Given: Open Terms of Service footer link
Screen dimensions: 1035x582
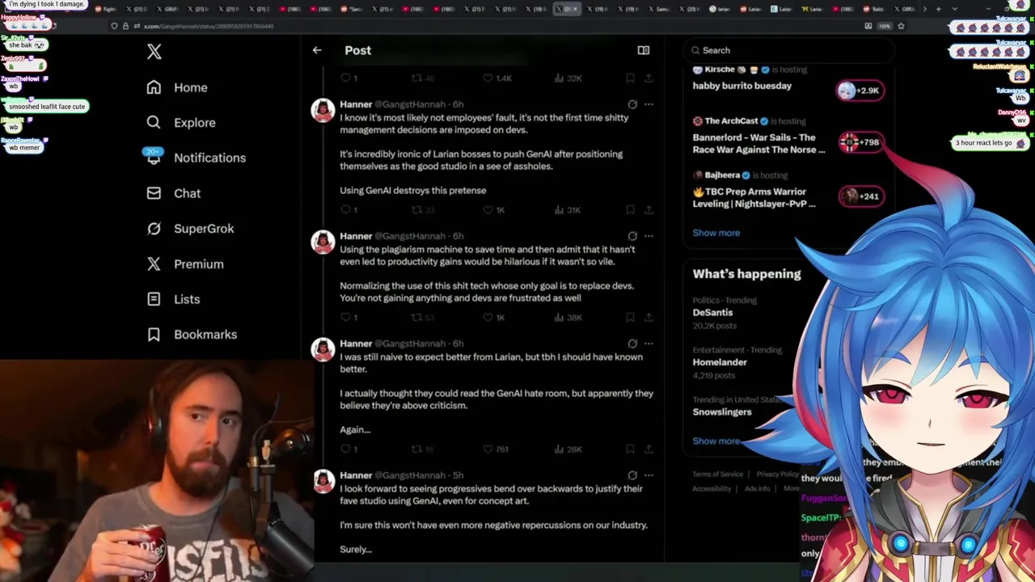Looking at the screenshot, I should [717, 474].
